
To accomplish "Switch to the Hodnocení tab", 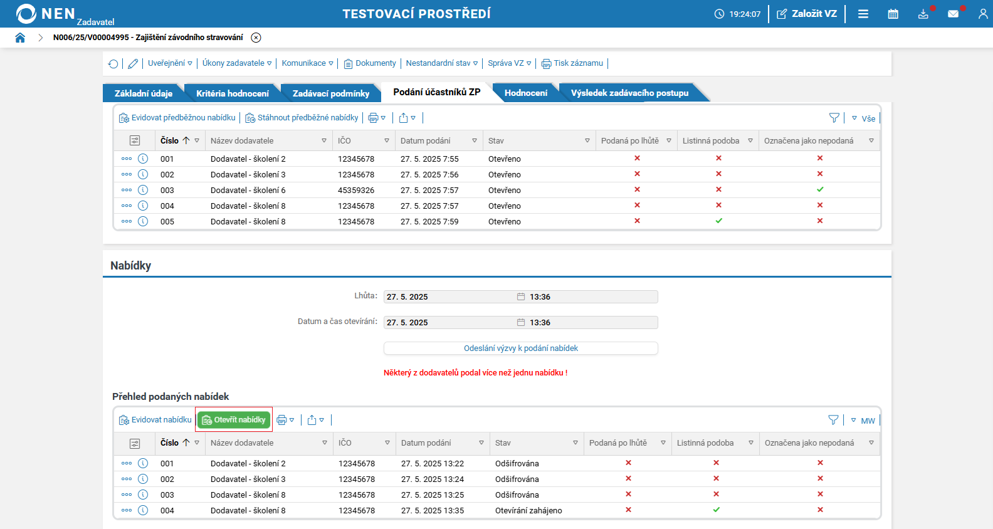I will 525,93.
